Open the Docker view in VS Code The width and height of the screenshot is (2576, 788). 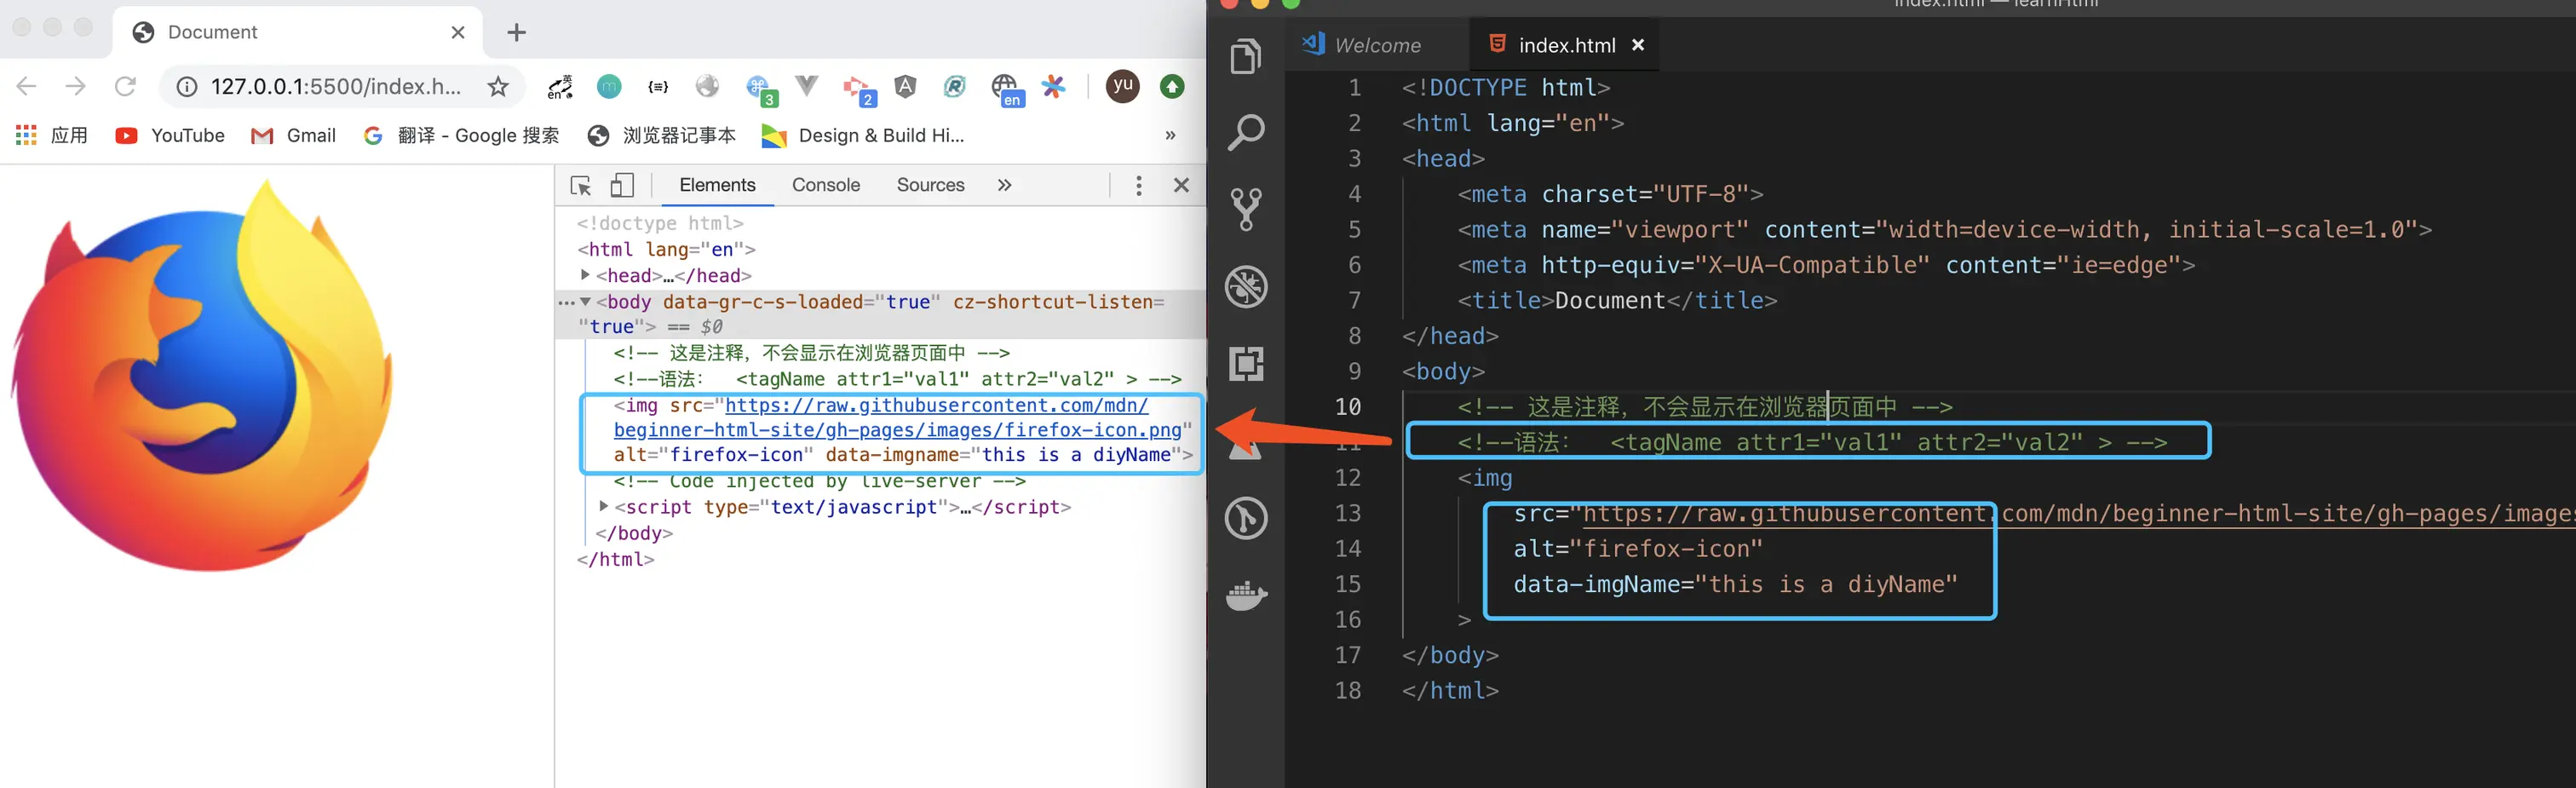[1246, 596]
